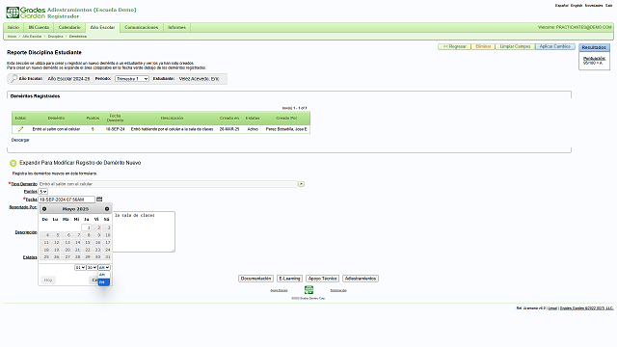The height and width of the screenshot is (347, 617).
Task: Open the Puntos dropdown
Action: (42, 192)
